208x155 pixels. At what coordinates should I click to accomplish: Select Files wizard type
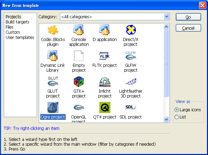click(9, 27)
